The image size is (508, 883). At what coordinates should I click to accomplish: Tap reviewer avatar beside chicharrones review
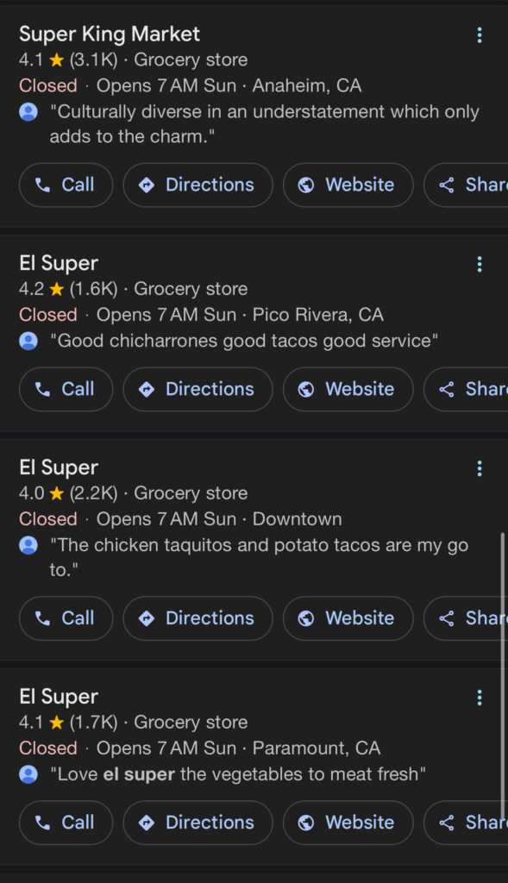coord(28,341)
